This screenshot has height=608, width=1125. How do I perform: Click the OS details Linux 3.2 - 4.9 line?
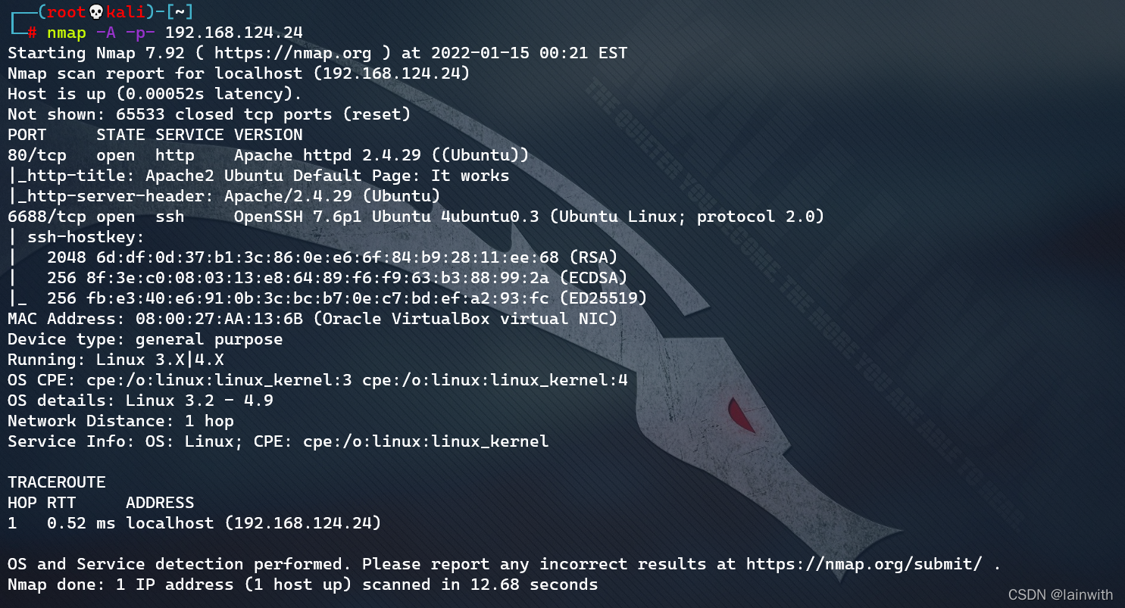coord(140,401)
